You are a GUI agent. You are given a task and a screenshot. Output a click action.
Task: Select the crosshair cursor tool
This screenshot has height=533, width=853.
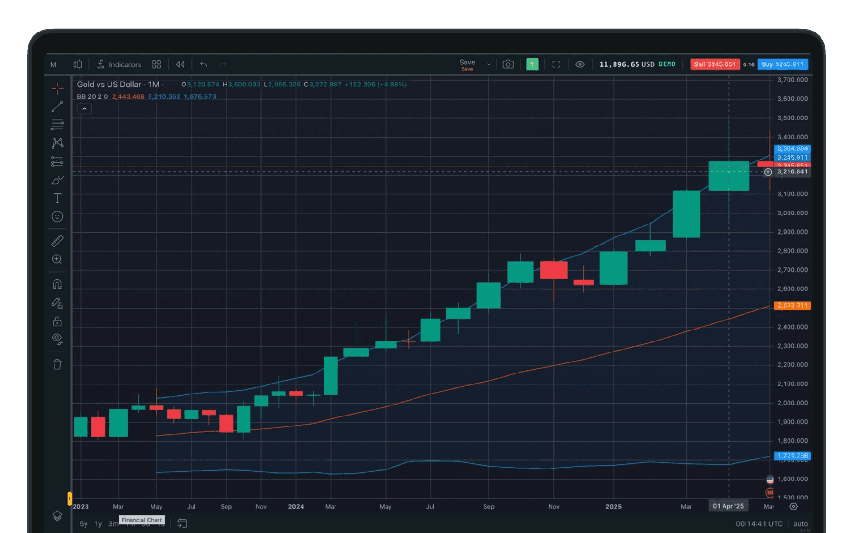pyautogui.click(x=57, y=88)
